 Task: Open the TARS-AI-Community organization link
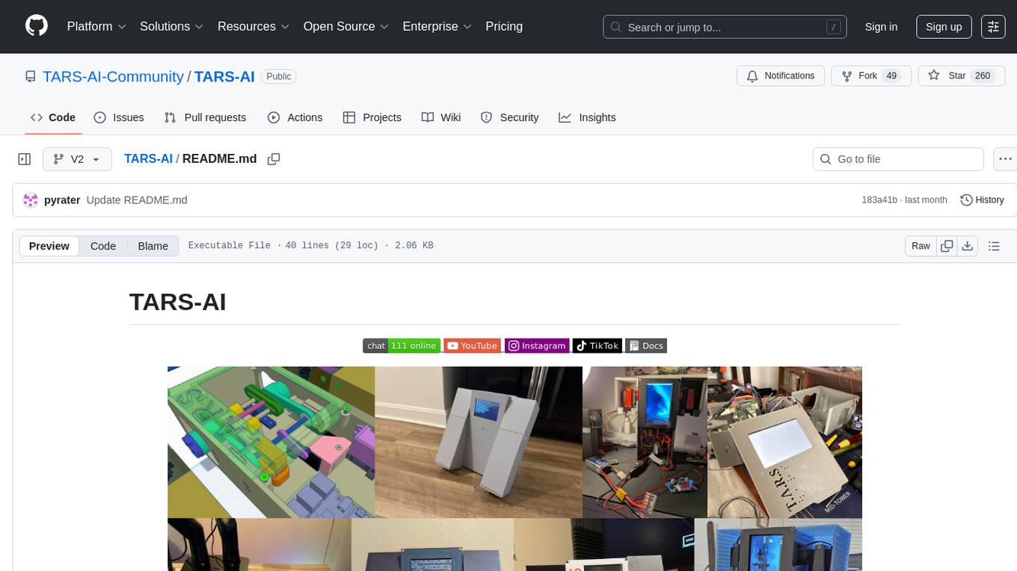pos(113,76)
